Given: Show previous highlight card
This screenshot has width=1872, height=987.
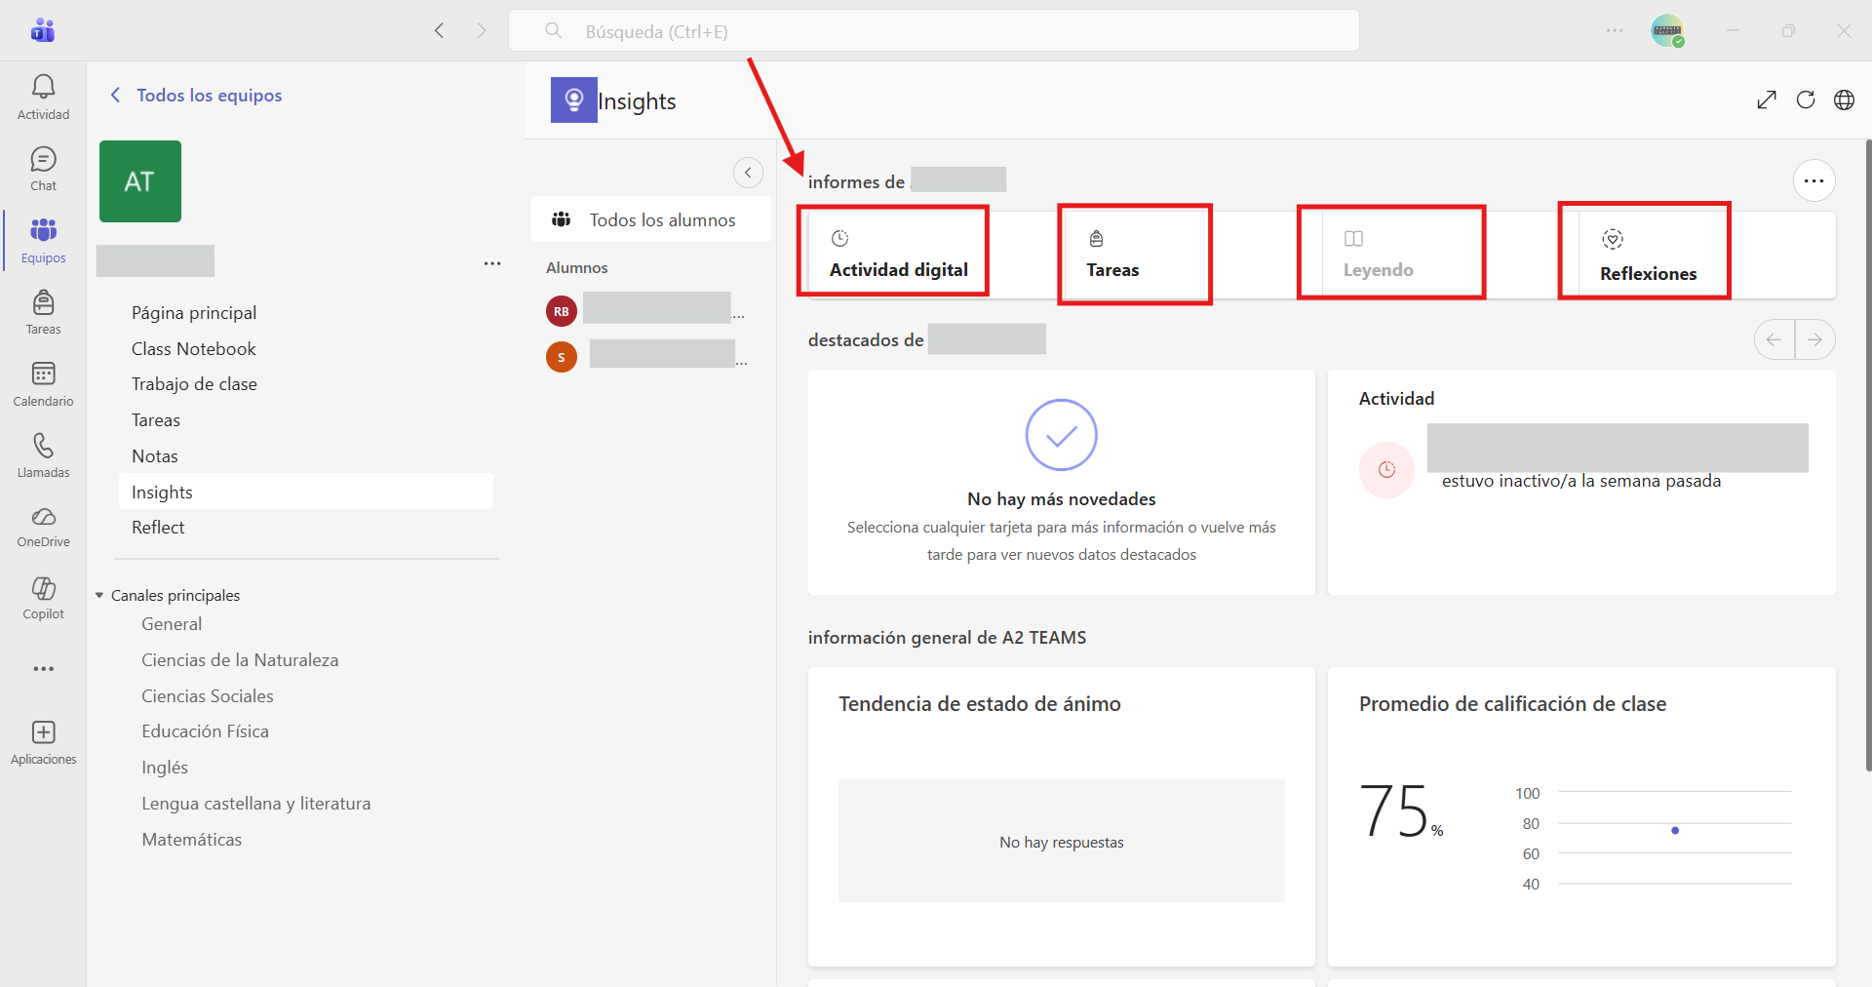Looking at the screenshot, I should [x=1774, y=339].
